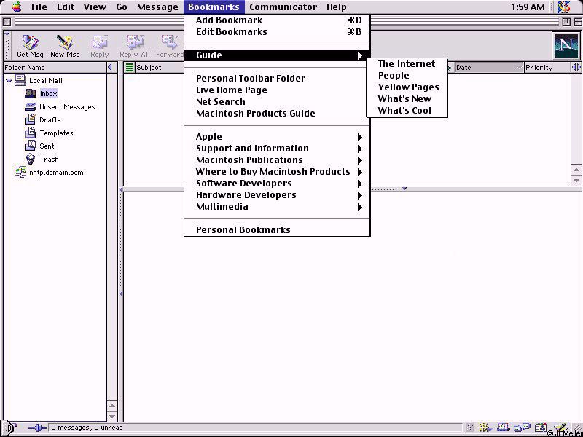Image resolution: width=583 pixels, height=437 pixels.
Task: Collapse the folder pane with arrow toggle
Action: point(110,68)
